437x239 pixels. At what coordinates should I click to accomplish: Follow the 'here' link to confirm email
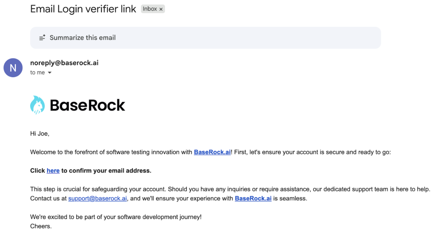53,171
